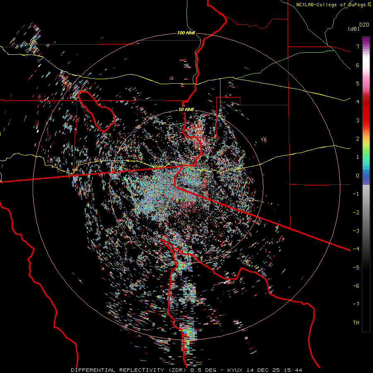
Task: Click the -2 dB value on the colorbar
Action: point(356,212)
